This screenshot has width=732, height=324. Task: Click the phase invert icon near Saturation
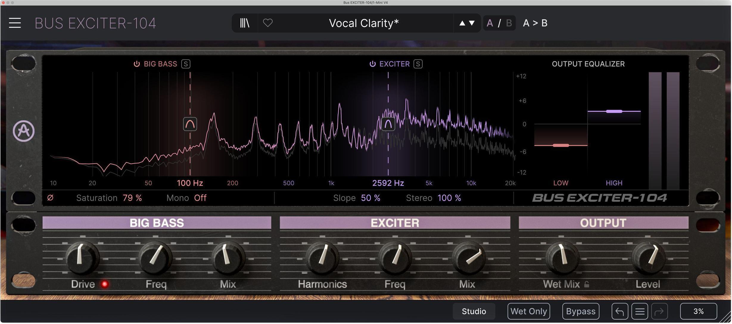point(50,198)
